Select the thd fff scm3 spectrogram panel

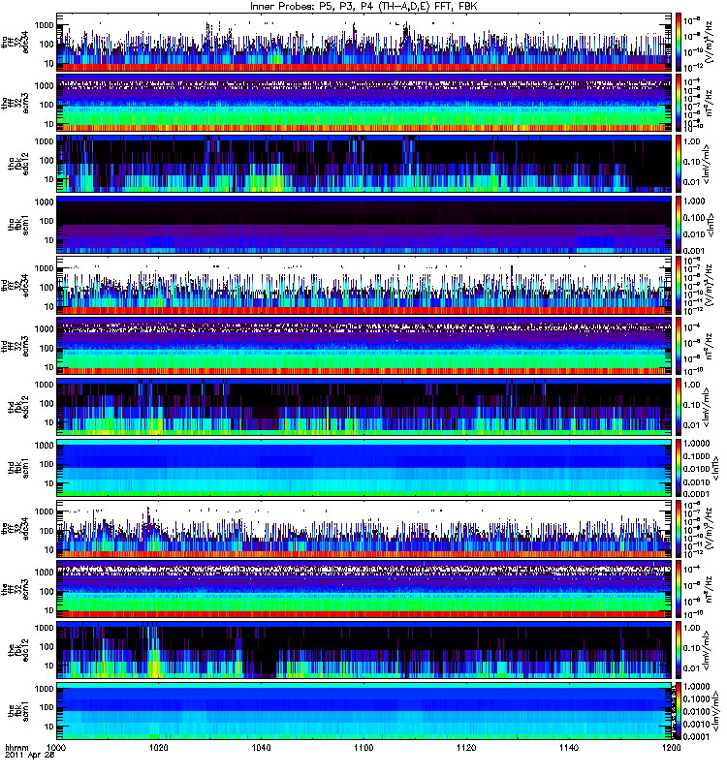click(x=364, y=346)
